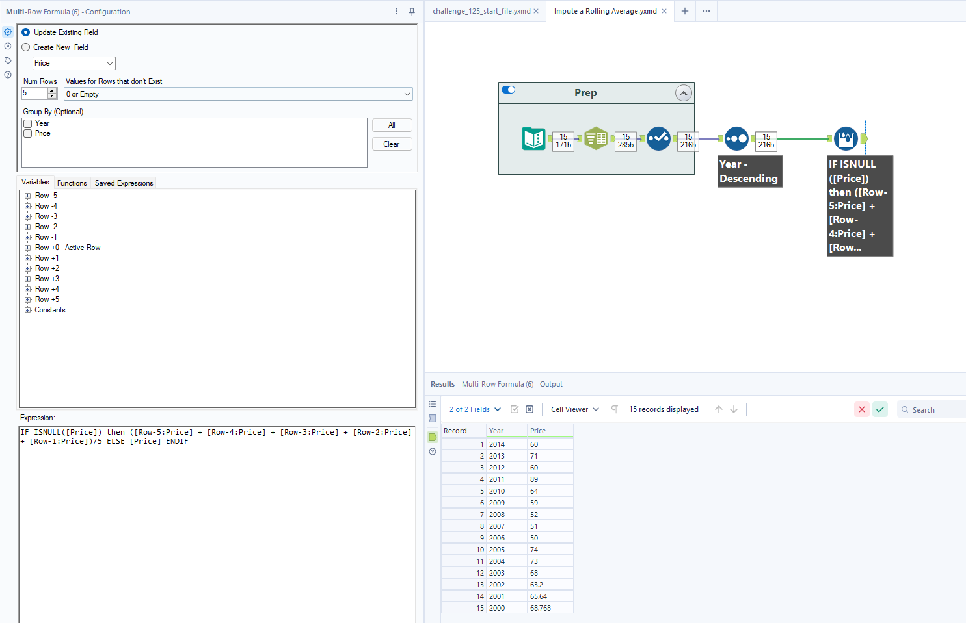Click the Clear button for Group By

coord(392,144)
